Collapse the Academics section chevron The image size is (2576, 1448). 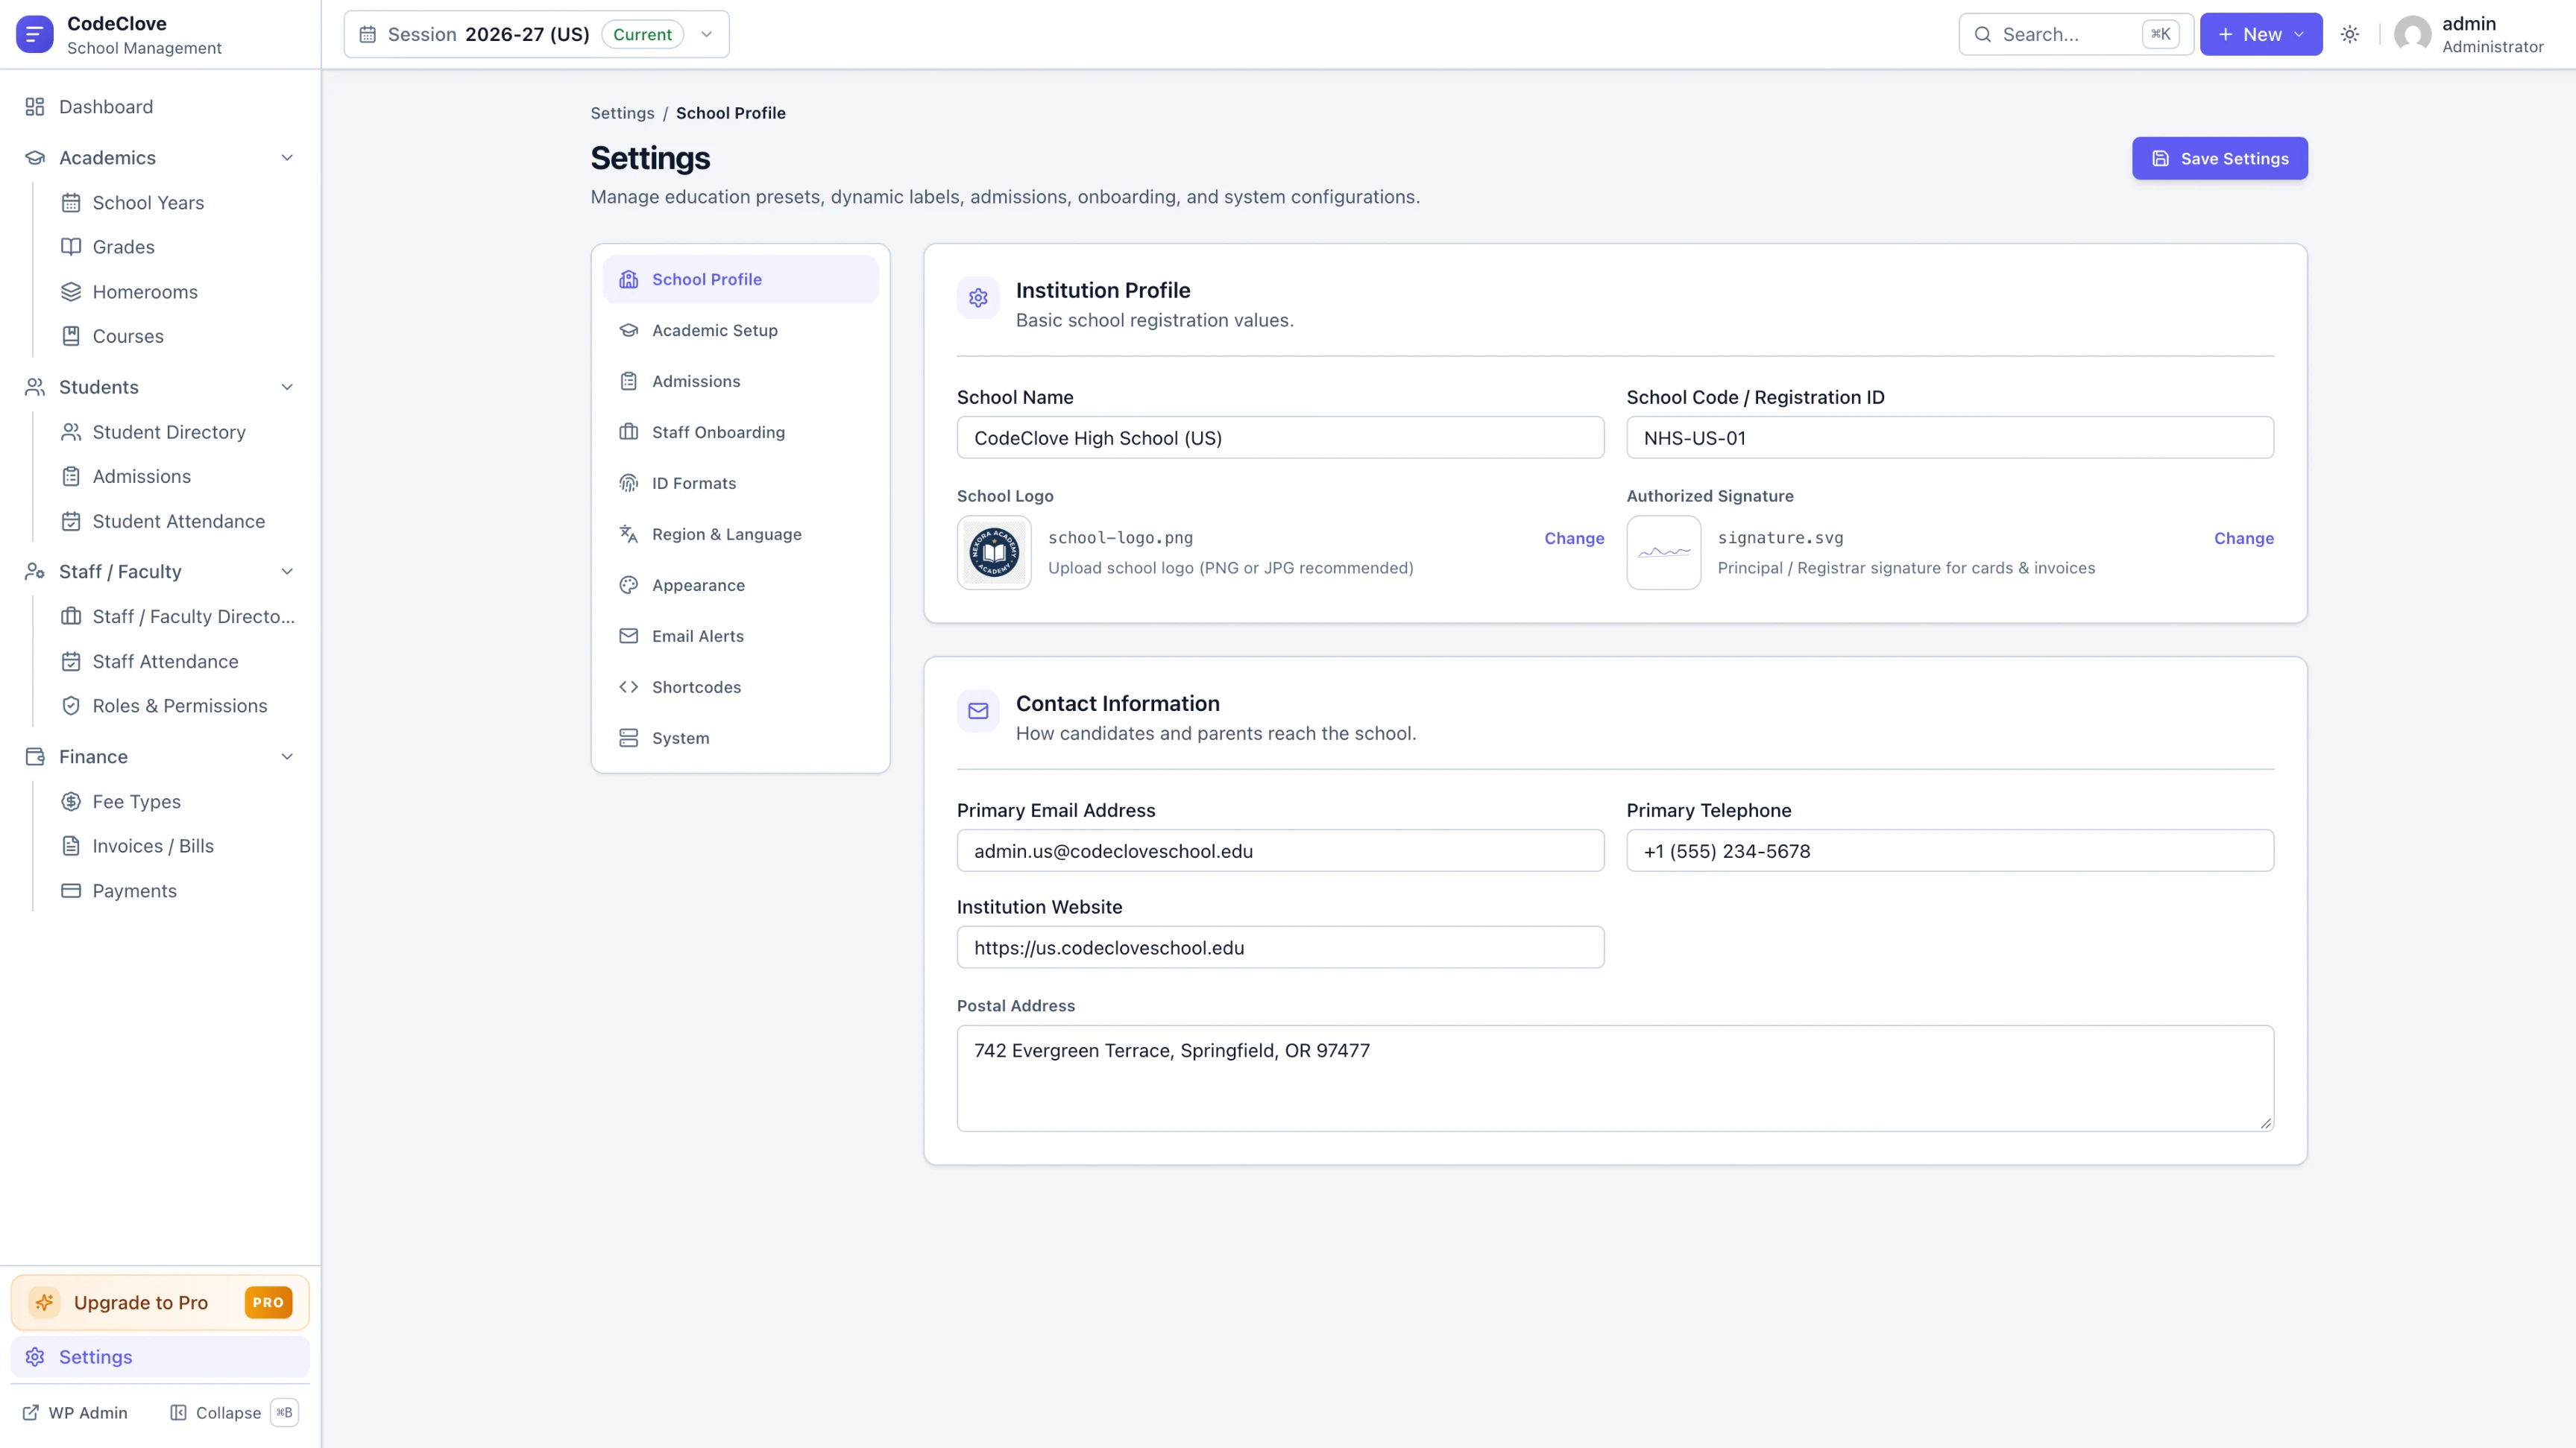pos(287,158)
